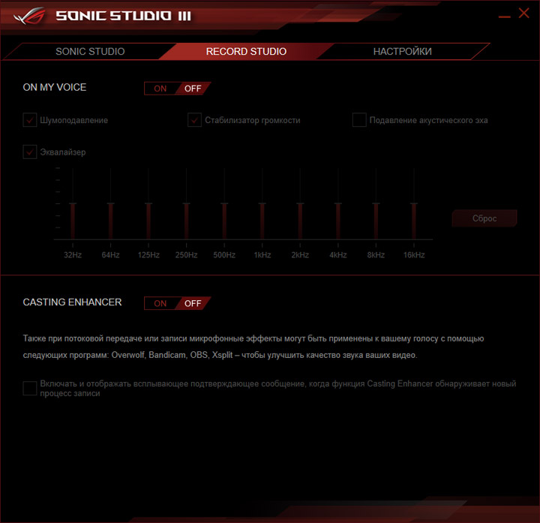Click the ON MY VOICE label
Image resolution: width=540 pixels, height=523 pixels.
(55, 87)
